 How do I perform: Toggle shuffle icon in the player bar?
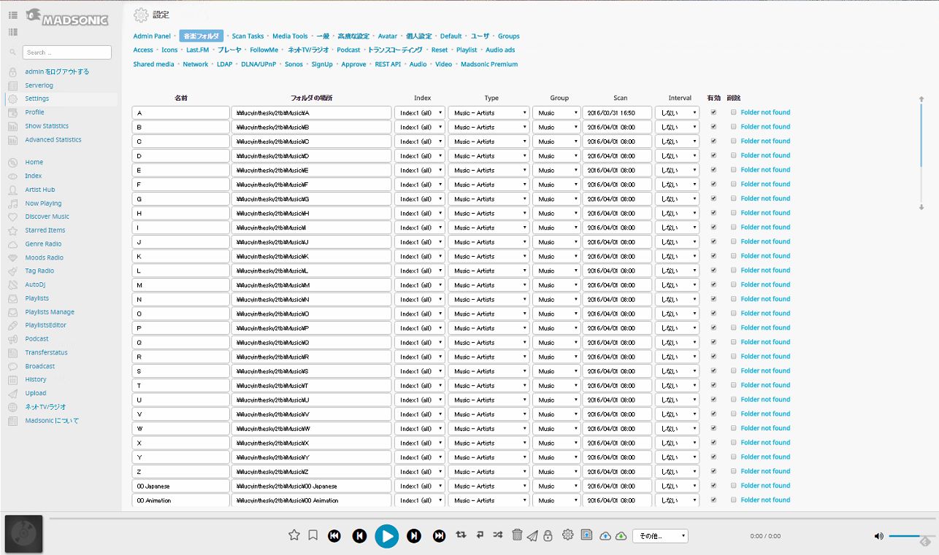pos(497,535)
